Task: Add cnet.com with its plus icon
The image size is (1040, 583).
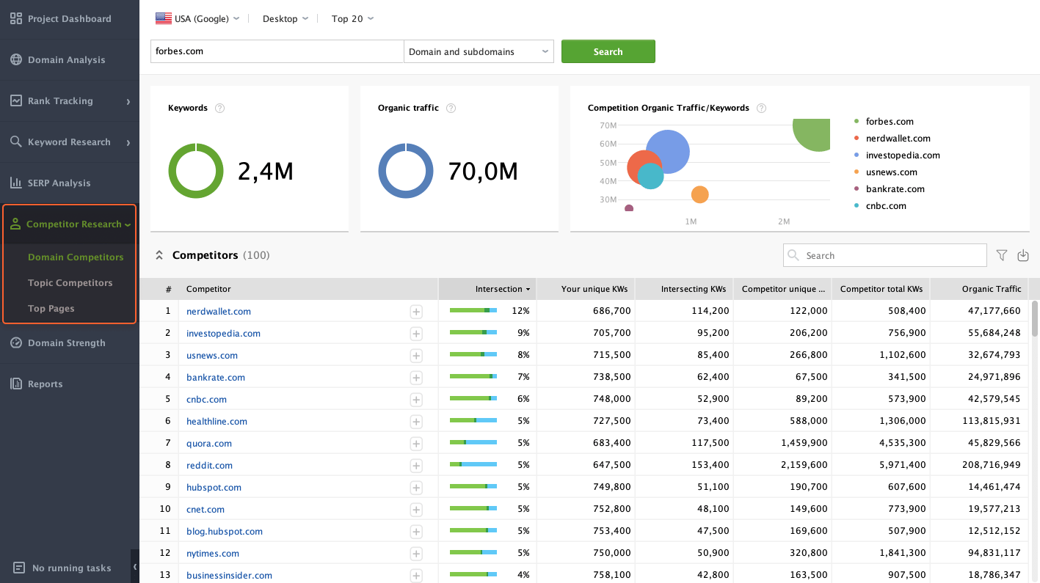Action: [x=416, y=510]
